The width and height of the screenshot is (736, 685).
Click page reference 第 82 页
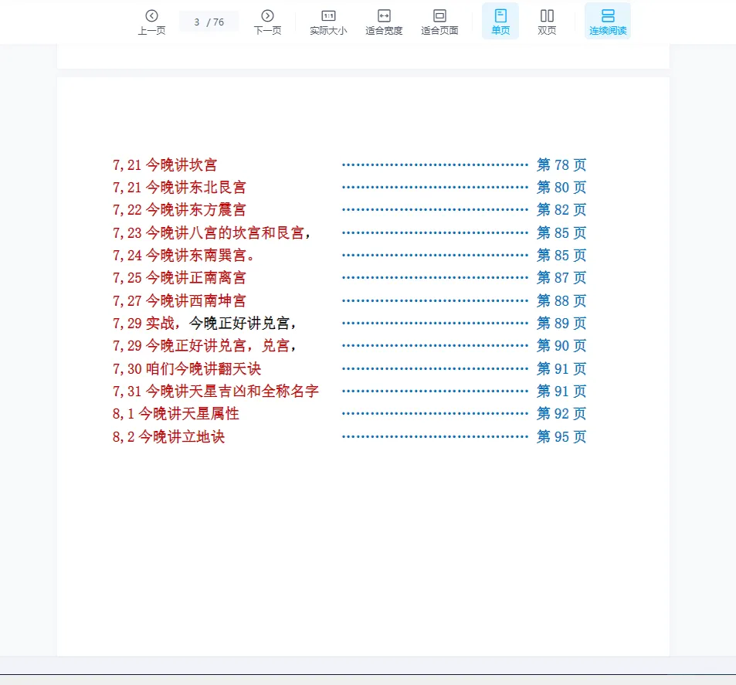tap(561, 210)
